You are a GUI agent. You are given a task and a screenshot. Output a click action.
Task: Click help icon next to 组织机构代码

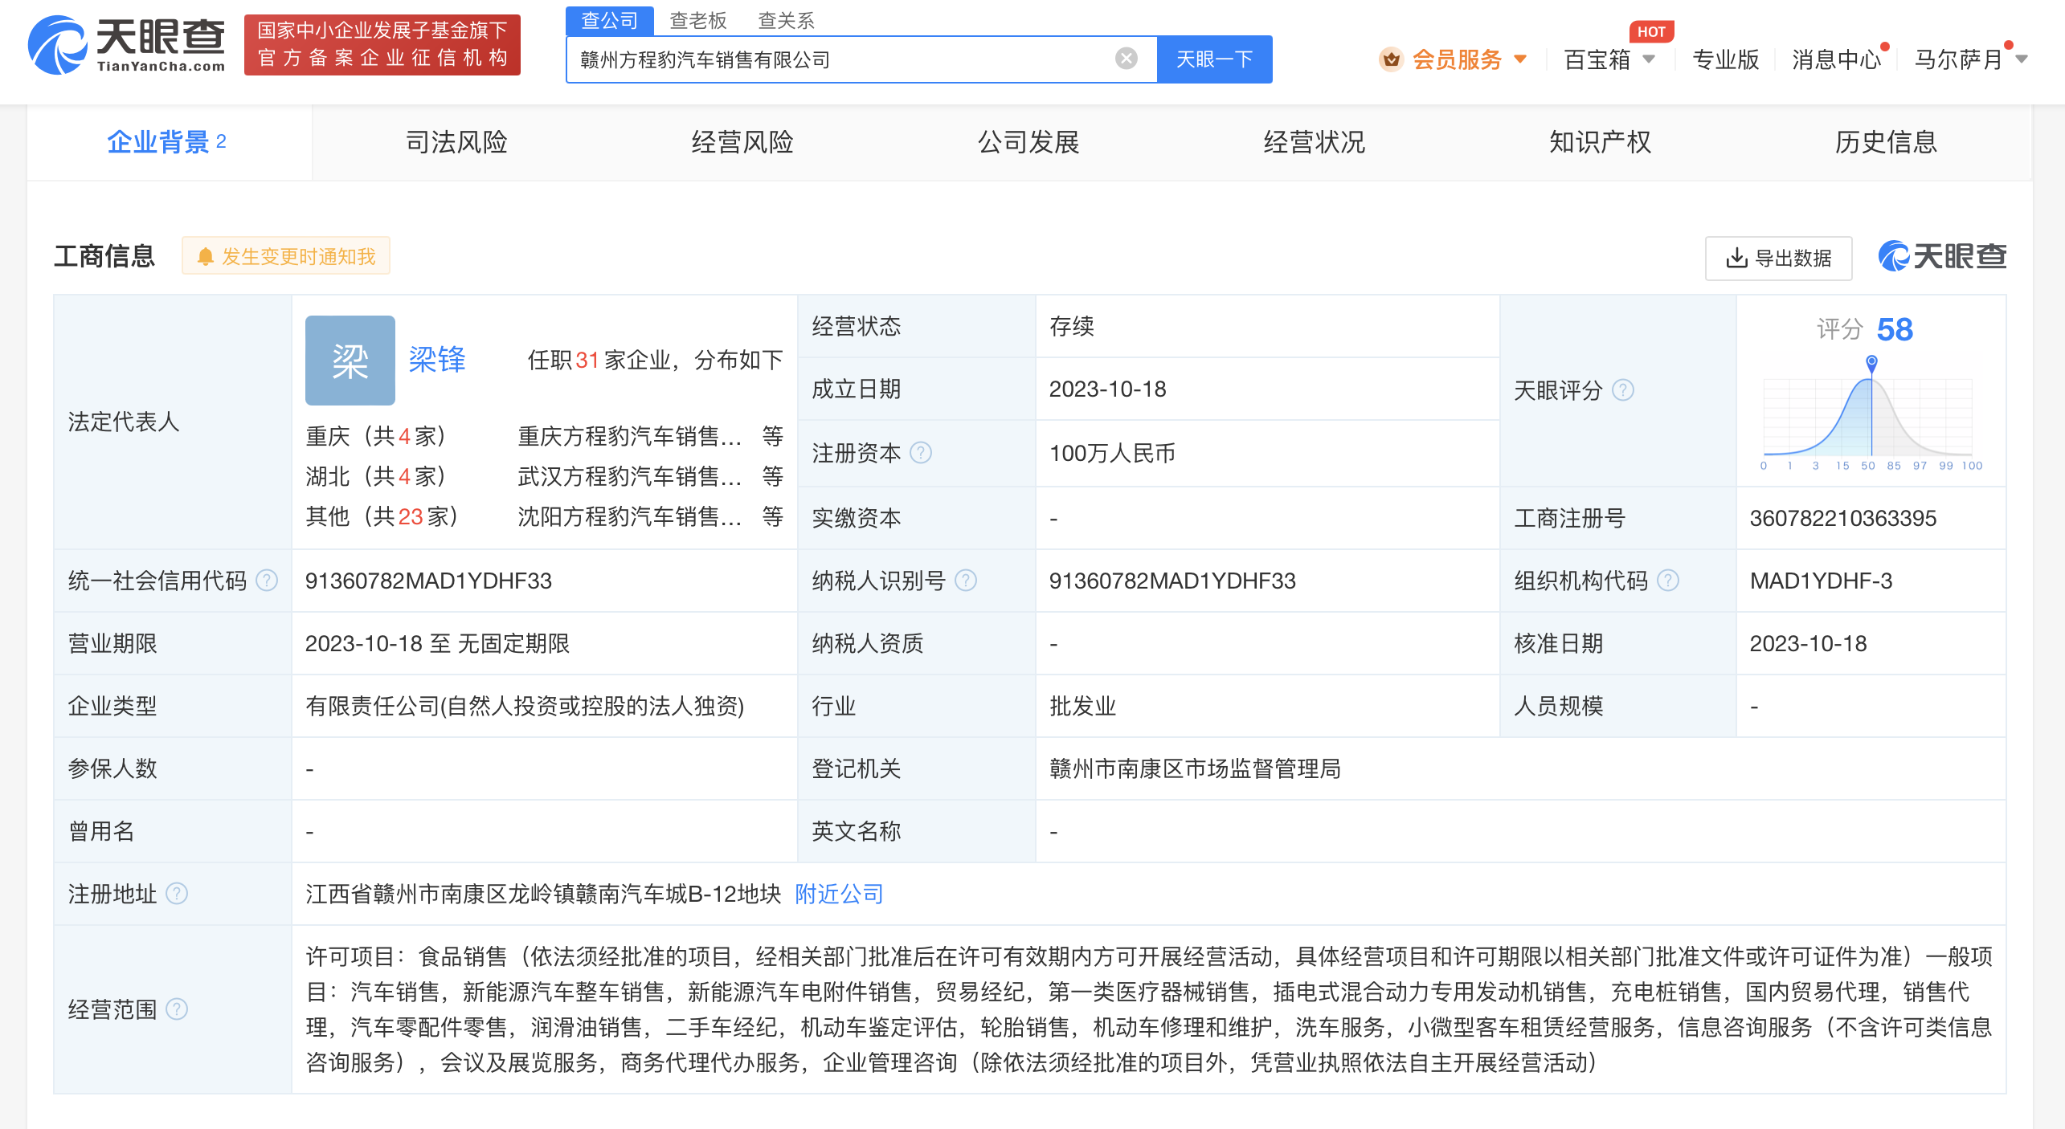click(x=1668, y=580)
